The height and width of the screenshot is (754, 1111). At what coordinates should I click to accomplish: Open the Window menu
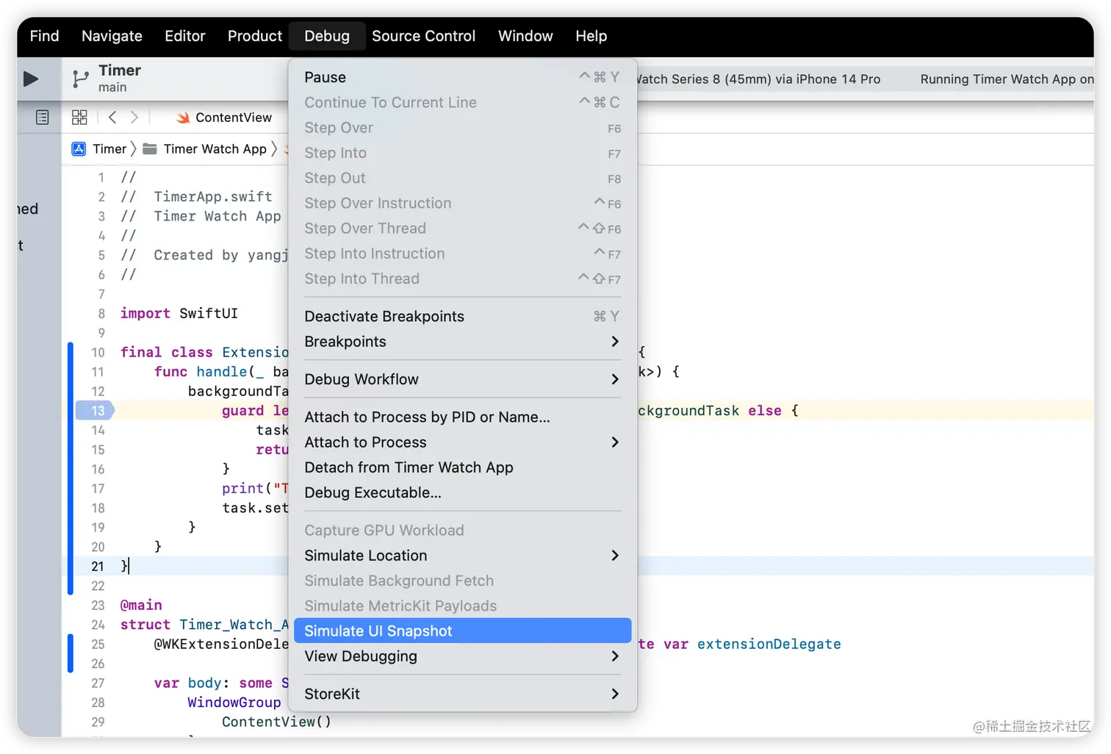point(525,36)
